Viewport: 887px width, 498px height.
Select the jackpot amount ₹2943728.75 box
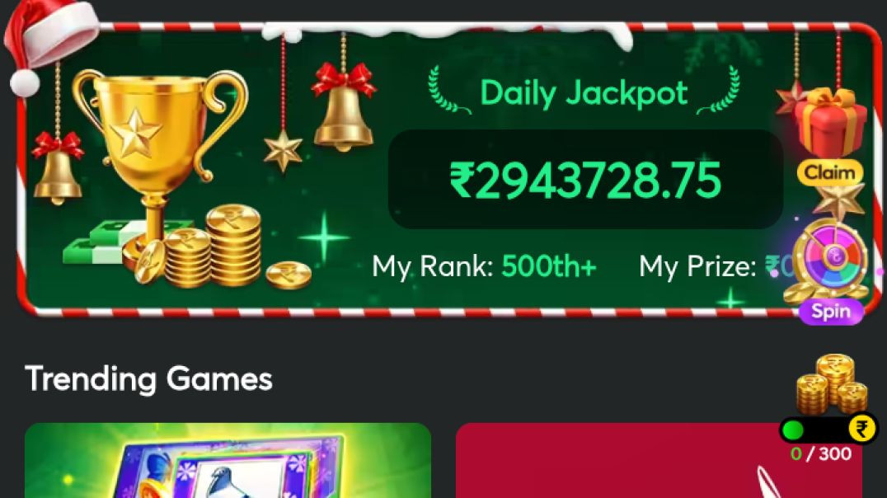585,180
